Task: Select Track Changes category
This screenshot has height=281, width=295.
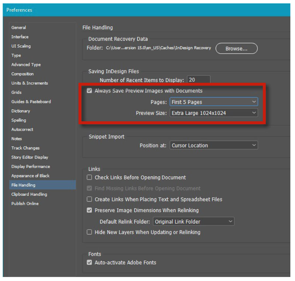Action: (25, 148)
